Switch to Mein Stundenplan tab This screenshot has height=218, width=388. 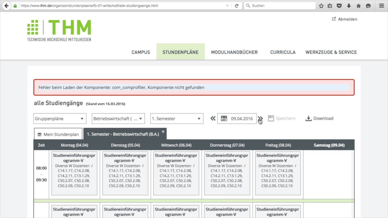(58, 134)
